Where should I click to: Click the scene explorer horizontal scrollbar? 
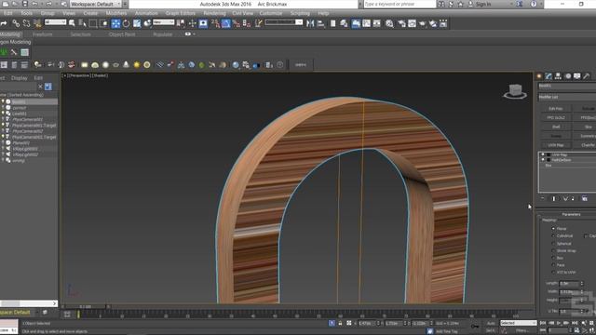coord(29,303)
